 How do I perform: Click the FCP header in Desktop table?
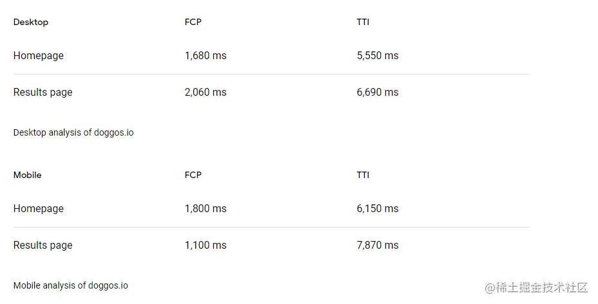193,22
